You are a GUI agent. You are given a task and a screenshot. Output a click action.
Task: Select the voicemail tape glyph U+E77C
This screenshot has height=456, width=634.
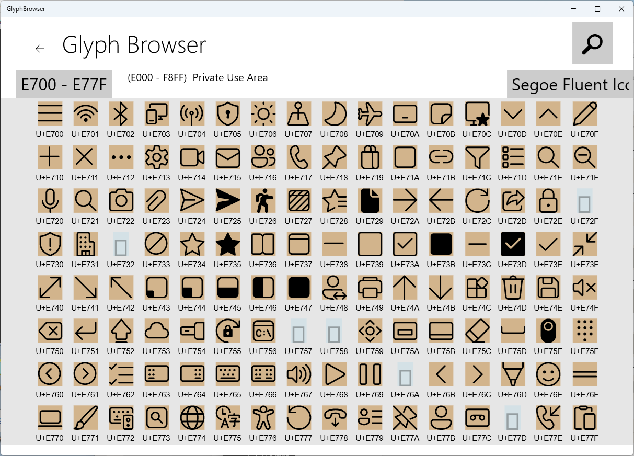coord(477,418)
